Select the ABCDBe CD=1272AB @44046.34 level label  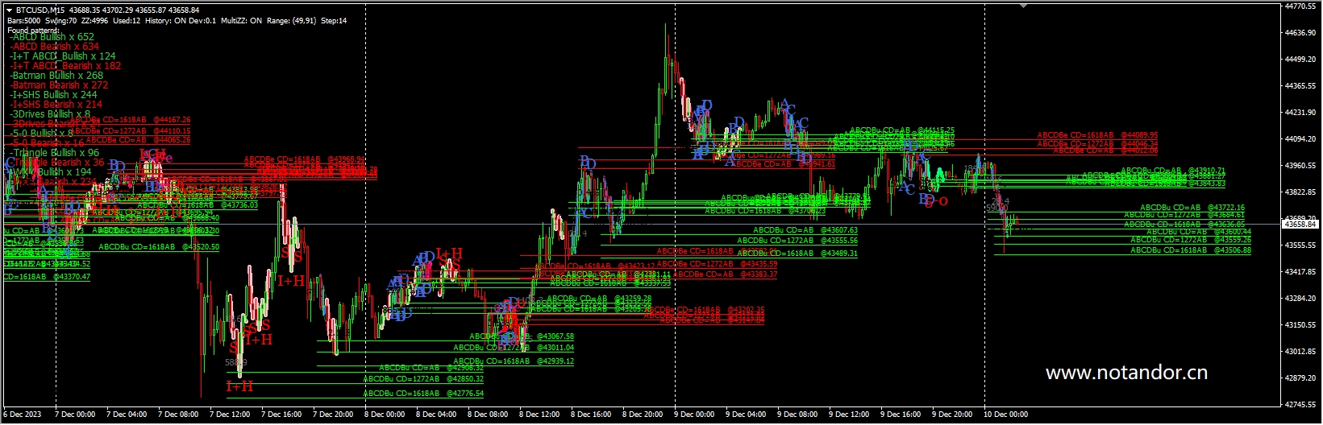1097,142
